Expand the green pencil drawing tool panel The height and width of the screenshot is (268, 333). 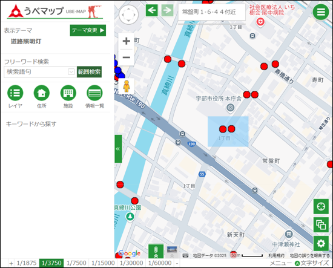coord(156,252)
